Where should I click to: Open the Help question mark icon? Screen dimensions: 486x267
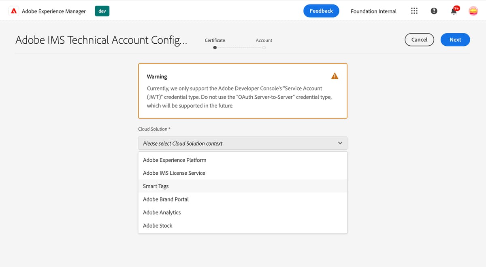coord(434,11)
